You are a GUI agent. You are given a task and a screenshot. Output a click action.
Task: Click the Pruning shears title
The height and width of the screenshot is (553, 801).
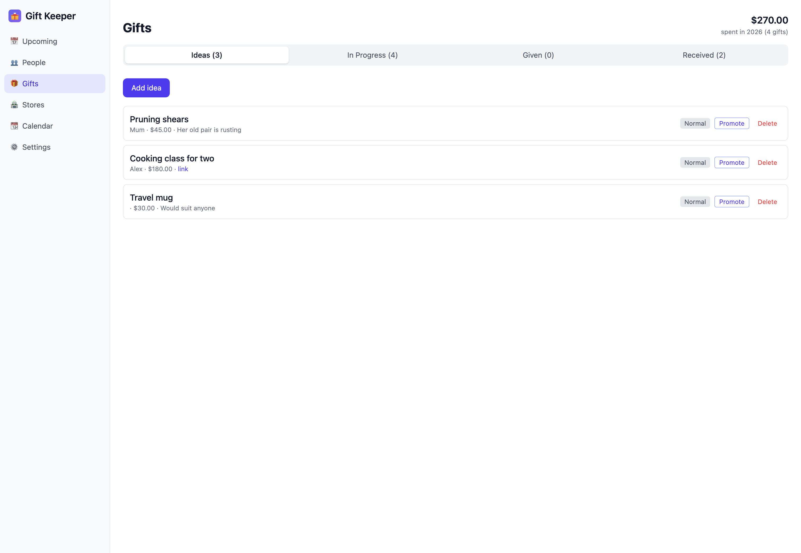[x=159, y=119]
